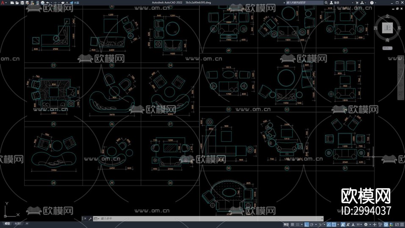The width and height of the screenshot is (405, 228).
Task: Click the Open from Web & Mobile icon
Action: tap(32, 3)
